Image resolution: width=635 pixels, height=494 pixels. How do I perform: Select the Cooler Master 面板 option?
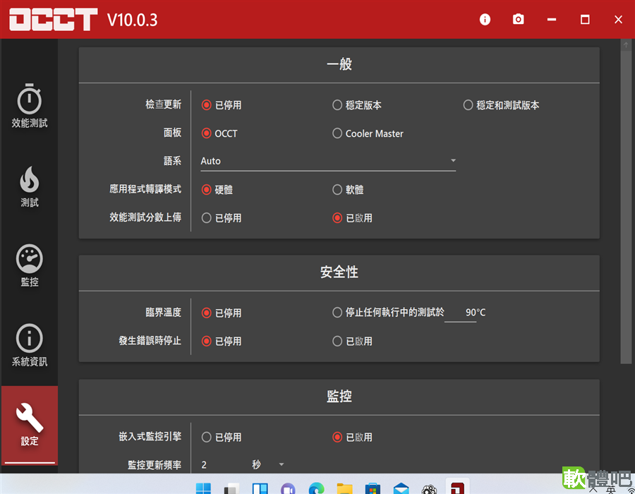point(368,133)
